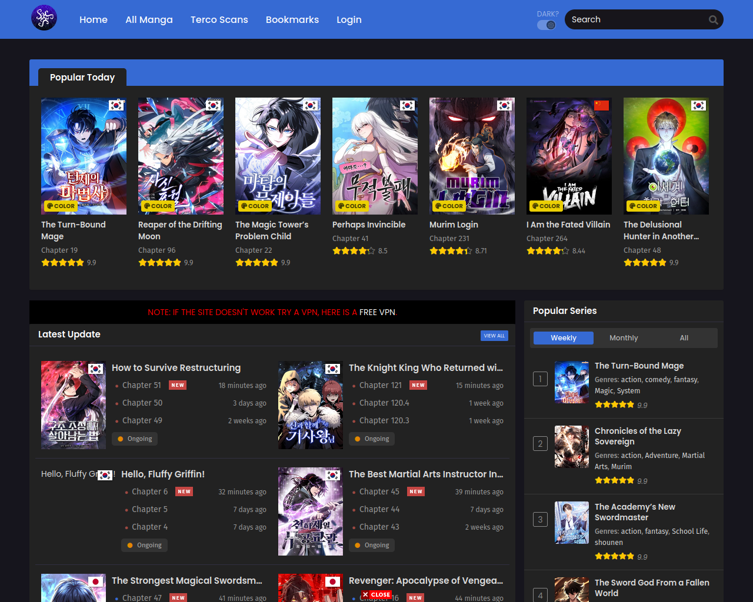Open Reaper of the Drifting Moon cover

coord(181,156)
